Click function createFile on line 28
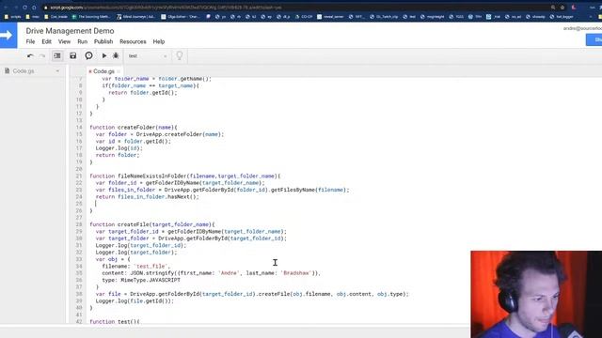The width and height of the screenshot is (602, 338). point(152,224)
